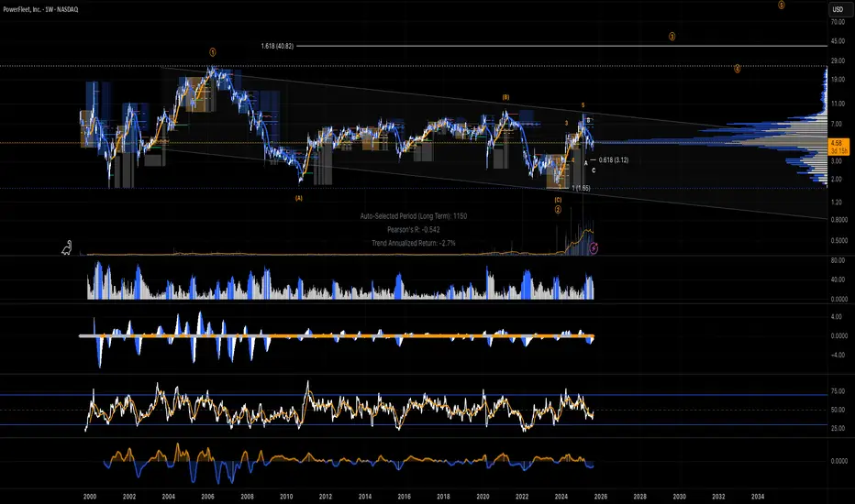Click the 2030 label on time axis
This screenshot has height=504, width=855.
(x=680, y=497)
